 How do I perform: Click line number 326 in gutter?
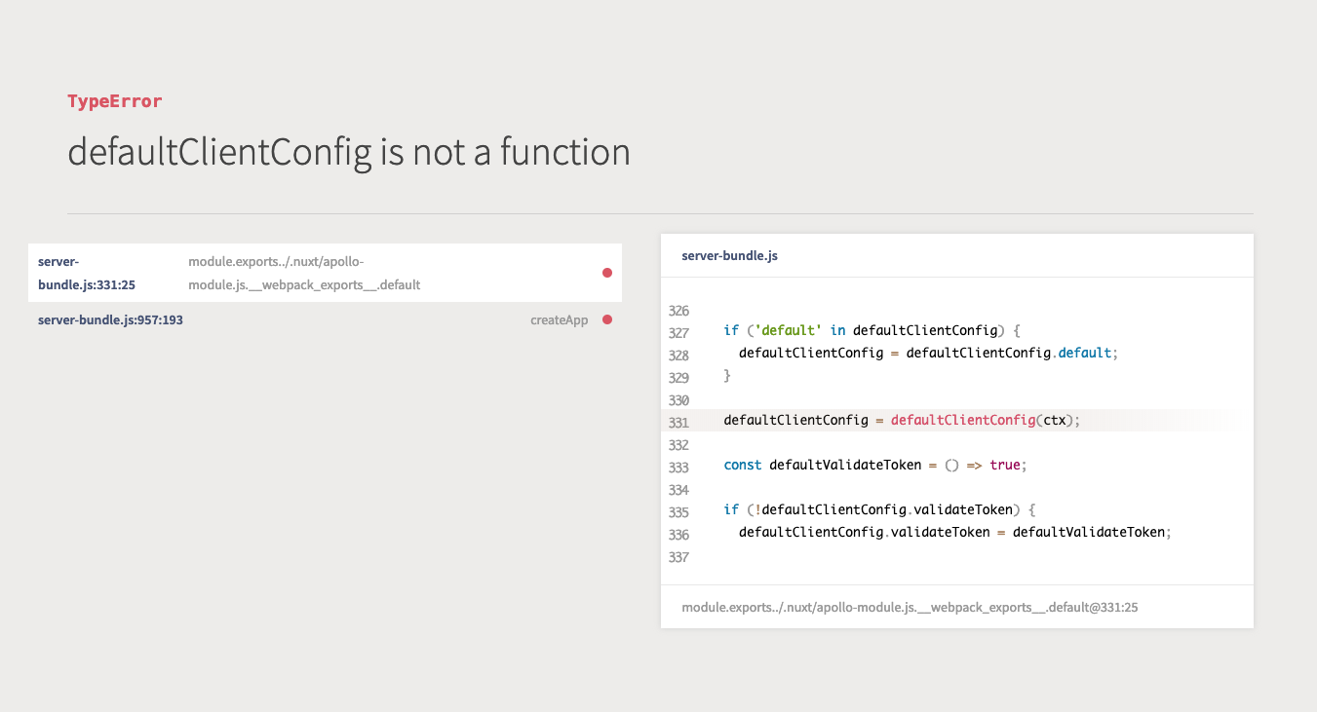(x=679, y=311)
